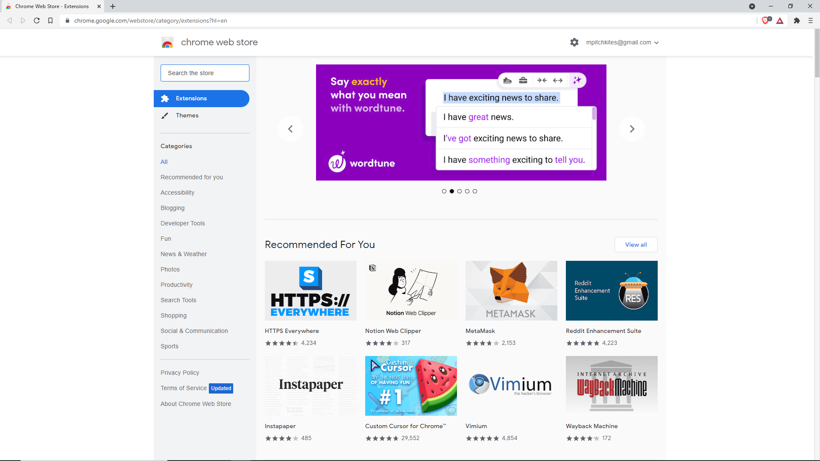Choose the Productivity category
This screenshot has height=461, width=820.
pos(176,285)
